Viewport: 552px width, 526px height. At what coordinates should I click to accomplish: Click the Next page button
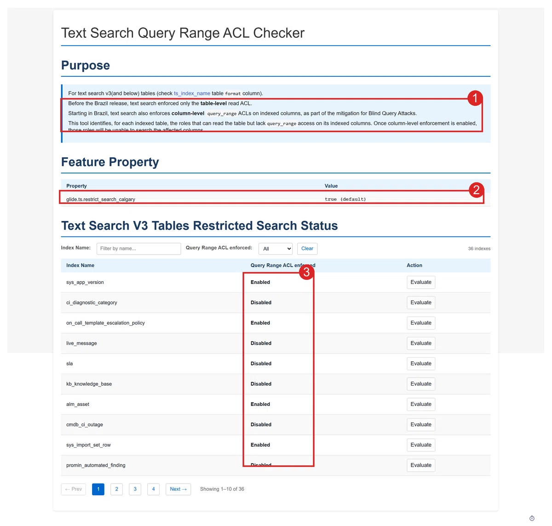(178, 489)
